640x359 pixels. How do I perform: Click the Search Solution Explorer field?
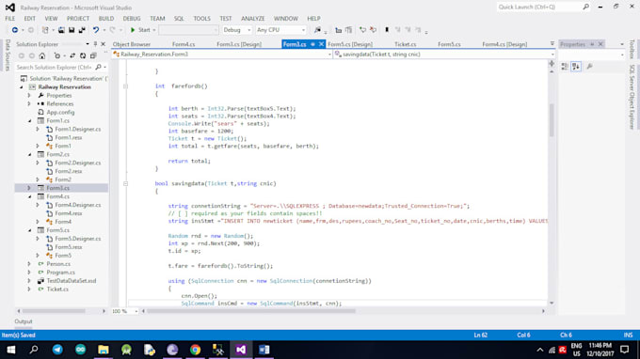pos(61,68)
